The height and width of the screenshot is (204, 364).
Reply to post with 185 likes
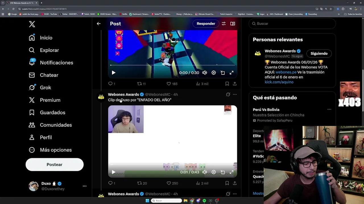pyautogui.click(x=111, y=84)
